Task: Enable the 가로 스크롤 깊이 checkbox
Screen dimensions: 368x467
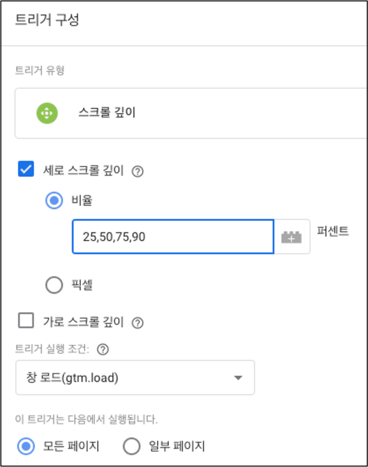Action: coord(26,320)
